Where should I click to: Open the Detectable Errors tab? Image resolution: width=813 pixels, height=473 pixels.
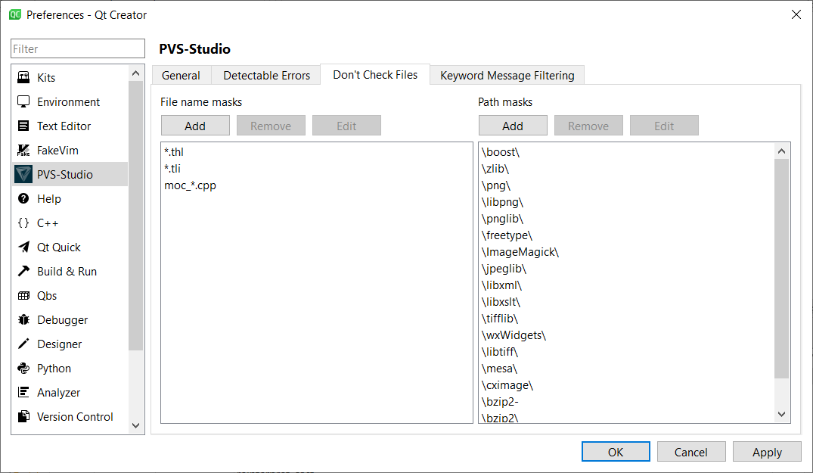click(x=266, y=76)
